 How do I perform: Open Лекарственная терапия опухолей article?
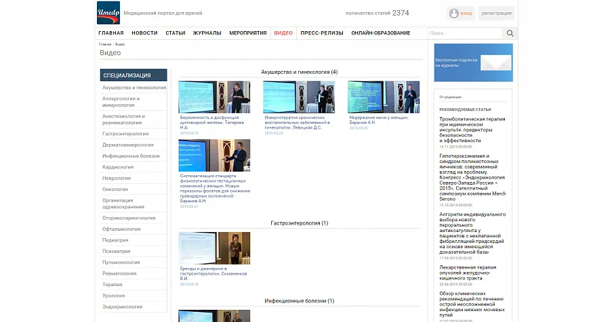click(x=468, y=273)
